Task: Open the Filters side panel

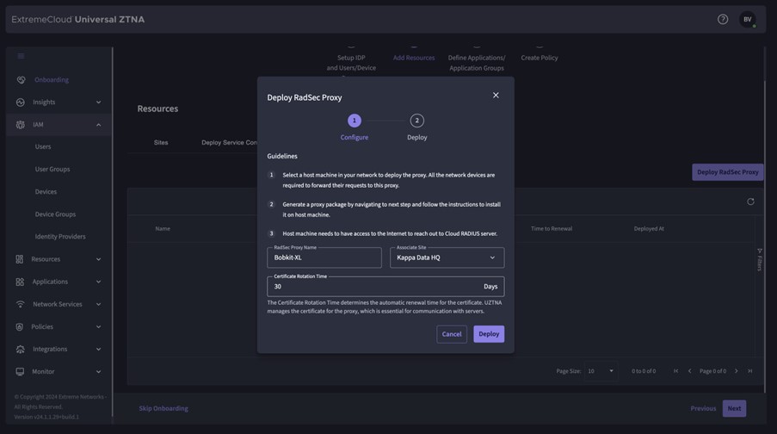Action: [759, 260]
